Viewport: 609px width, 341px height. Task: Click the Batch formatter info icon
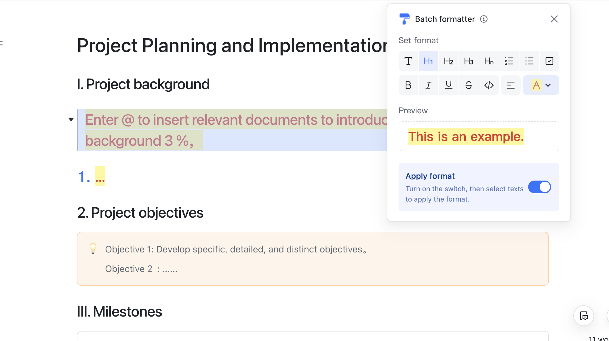(x=484, y=19)
